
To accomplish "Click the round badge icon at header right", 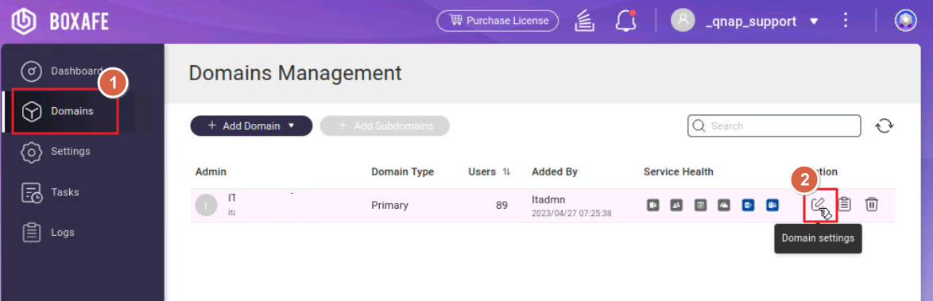I will point(906,21).
